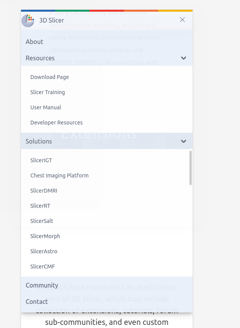Open the Chest Imaging Platform solution

coord(60,175)
